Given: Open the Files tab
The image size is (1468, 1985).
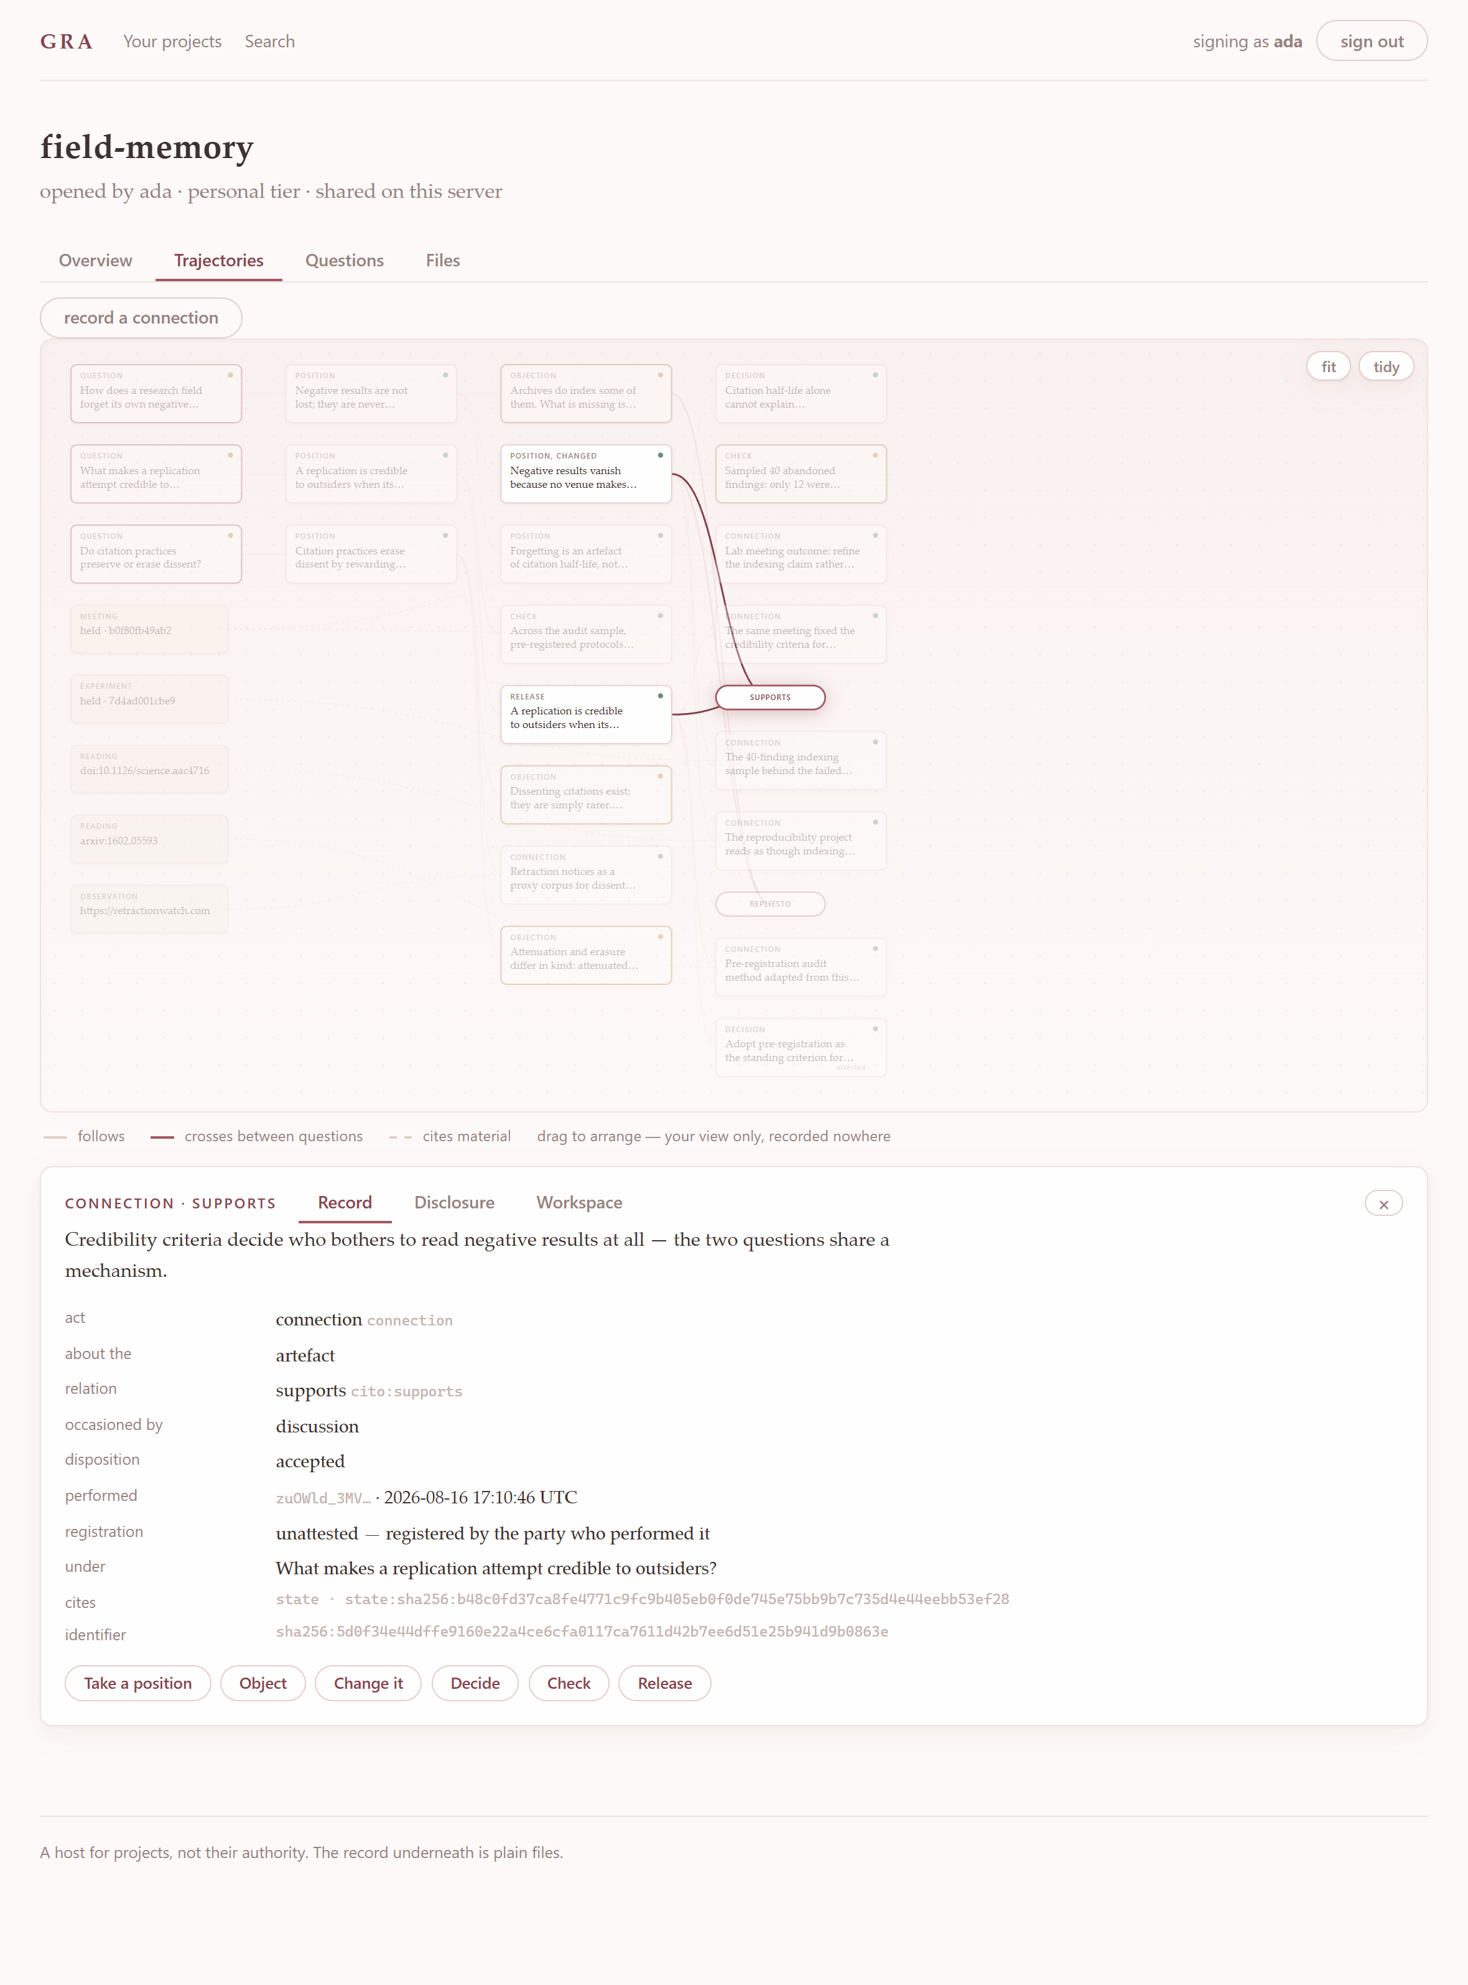Looking at the screenshot, I should [442, 261].
